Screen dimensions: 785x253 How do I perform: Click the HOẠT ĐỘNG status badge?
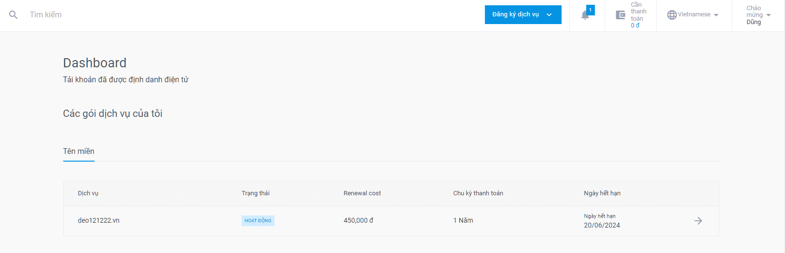click(258, 221)
